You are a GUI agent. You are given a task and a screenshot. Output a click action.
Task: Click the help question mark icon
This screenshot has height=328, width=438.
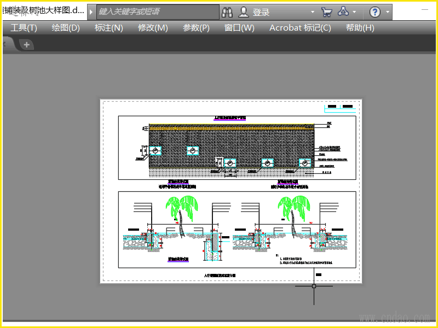[375, 11]
